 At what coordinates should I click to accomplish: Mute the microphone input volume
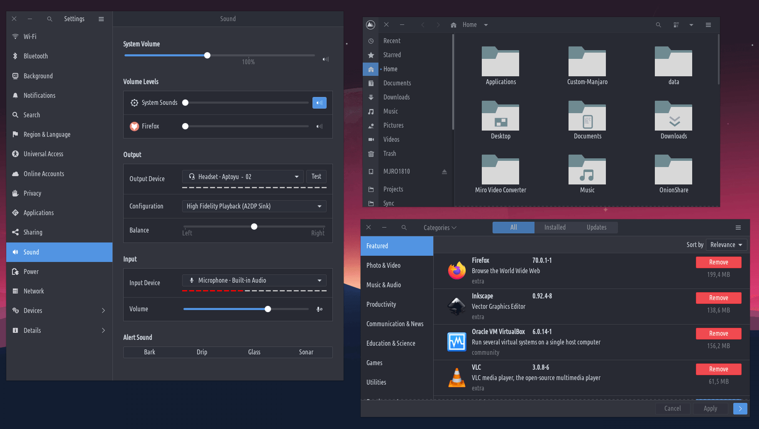[319, 309]
